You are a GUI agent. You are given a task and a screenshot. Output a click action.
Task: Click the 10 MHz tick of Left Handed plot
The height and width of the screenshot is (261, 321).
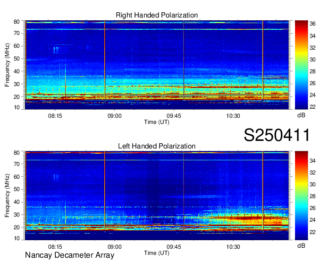17,238
